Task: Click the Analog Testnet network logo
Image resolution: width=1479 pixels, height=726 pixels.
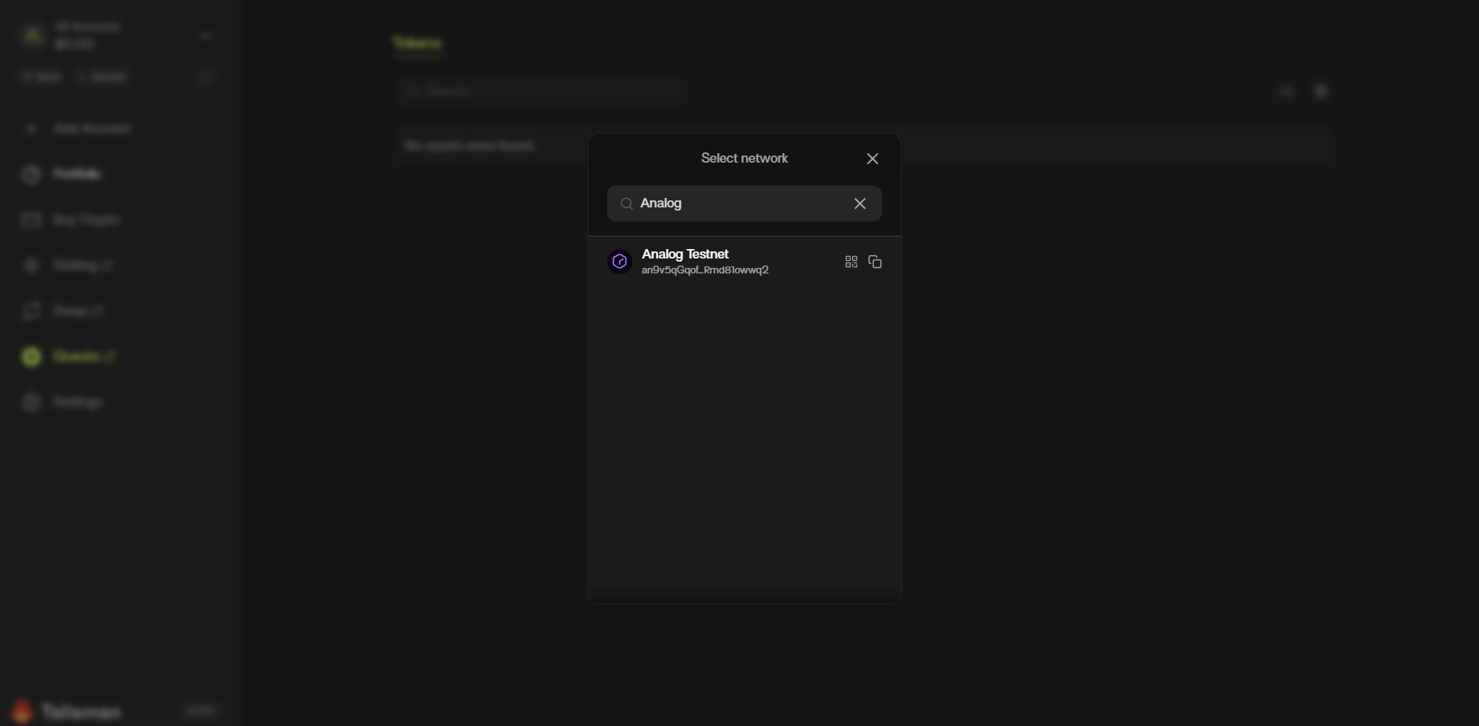Action: (x=620, y=262)
